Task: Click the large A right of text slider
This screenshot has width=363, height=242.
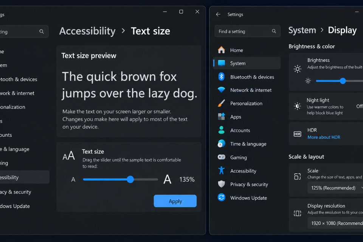Action: 168,179
